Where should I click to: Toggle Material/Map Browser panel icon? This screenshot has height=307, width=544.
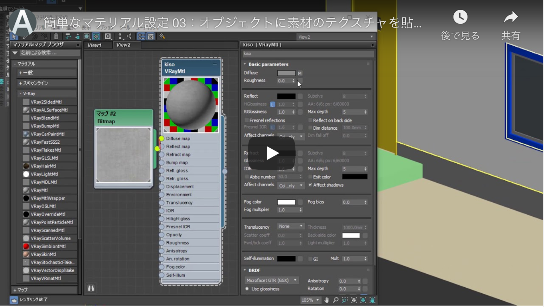click(141, 36)
